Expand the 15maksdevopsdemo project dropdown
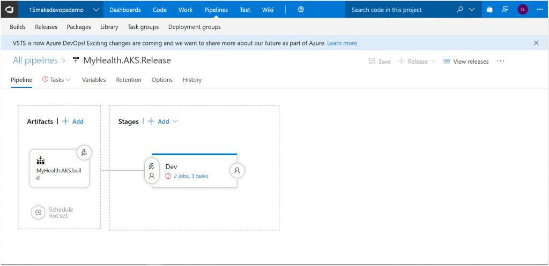Screen dimensions: 549x266 coord(97,10)
